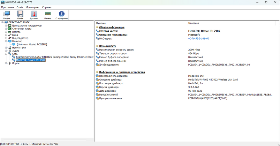Click the Microsoft vendor description value

[194, 35]
